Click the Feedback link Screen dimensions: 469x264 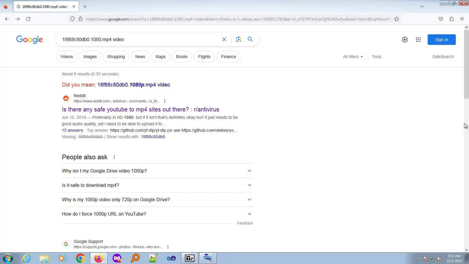tap(245, 223)
